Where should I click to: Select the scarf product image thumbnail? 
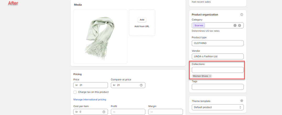tap(100, 36)
